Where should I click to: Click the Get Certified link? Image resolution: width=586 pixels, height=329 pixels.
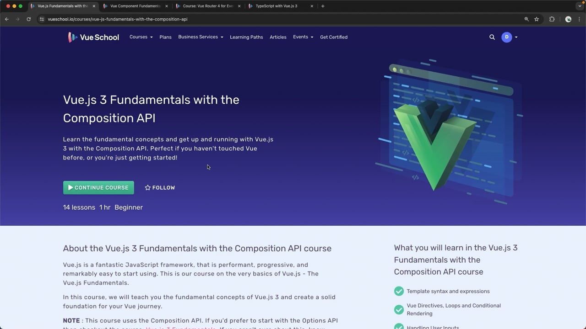334,37
